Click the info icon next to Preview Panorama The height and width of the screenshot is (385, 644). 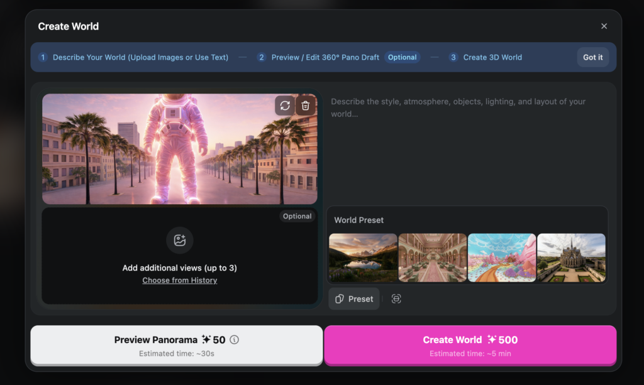pyautogui.click(x=235, y=340)
